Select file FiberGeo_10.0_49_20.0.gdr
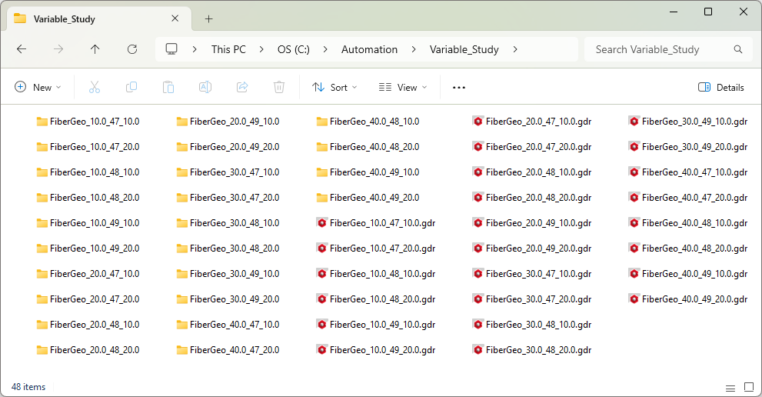Image resolution: width=762 pixels, height=397 pixels. click(x=376, y=350)
